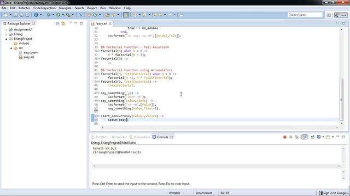This screenshot has width=350, height=196.
Task: Toggle the Scroll Lock console button
Action: tap(305, 137)
